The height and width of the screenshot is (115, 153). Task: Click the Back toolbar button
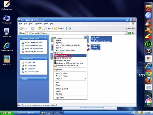click(x=23, y=28)
